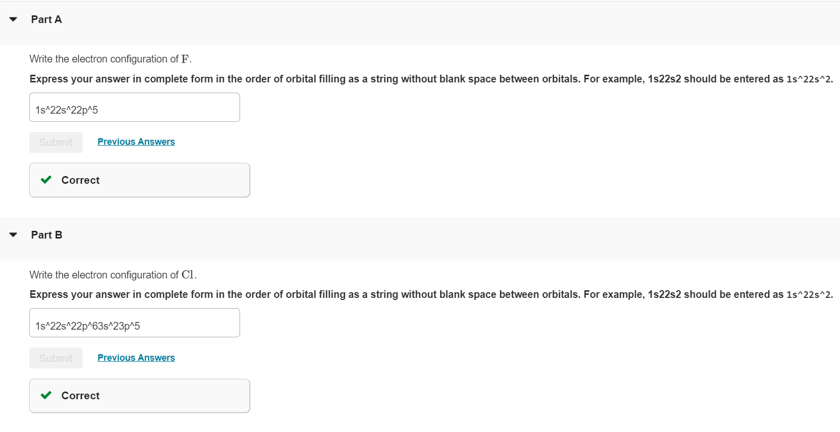840x432 pixels.
Task: Select the Part B header label
Action: [x=46, y=235]
